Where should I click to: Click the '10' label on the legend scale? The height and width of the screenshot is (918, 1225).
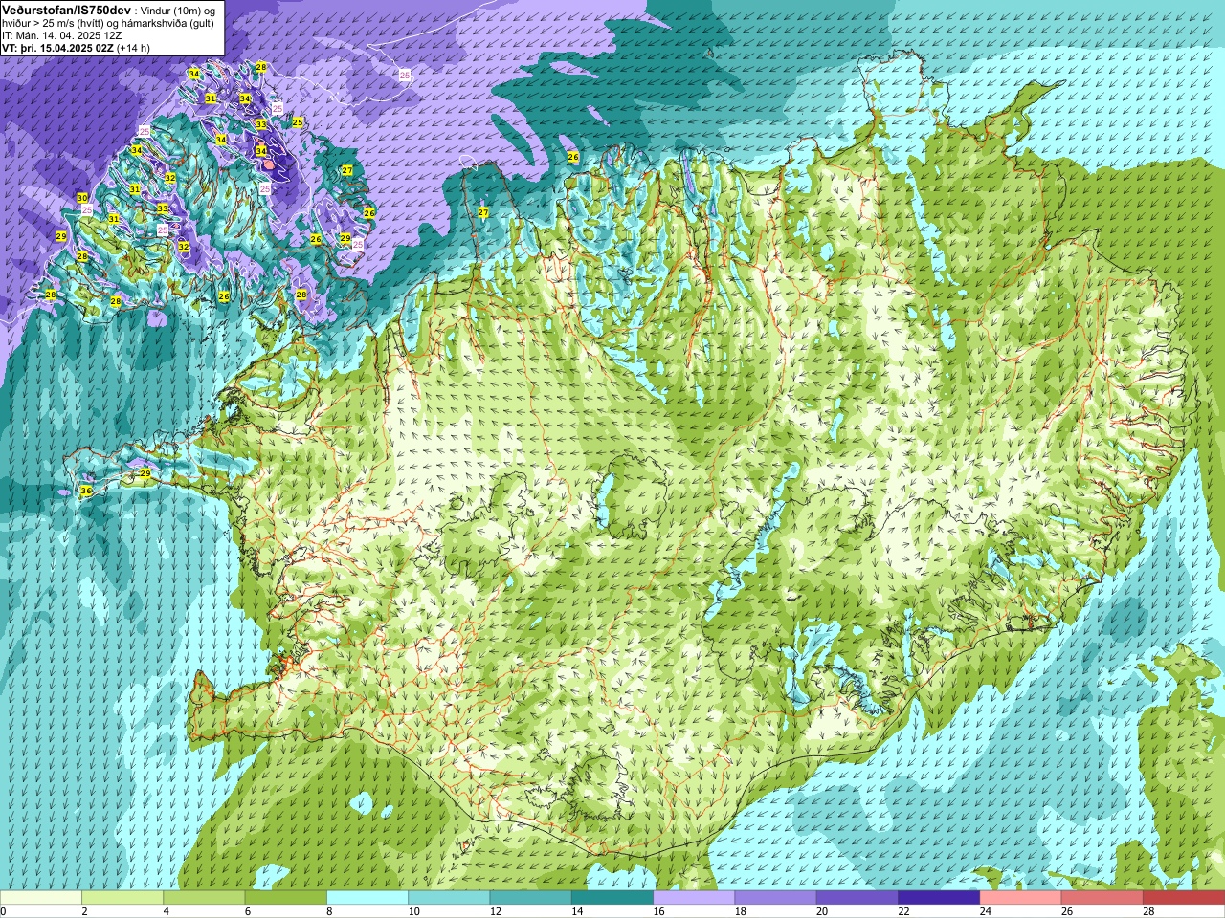click(413, 911)
